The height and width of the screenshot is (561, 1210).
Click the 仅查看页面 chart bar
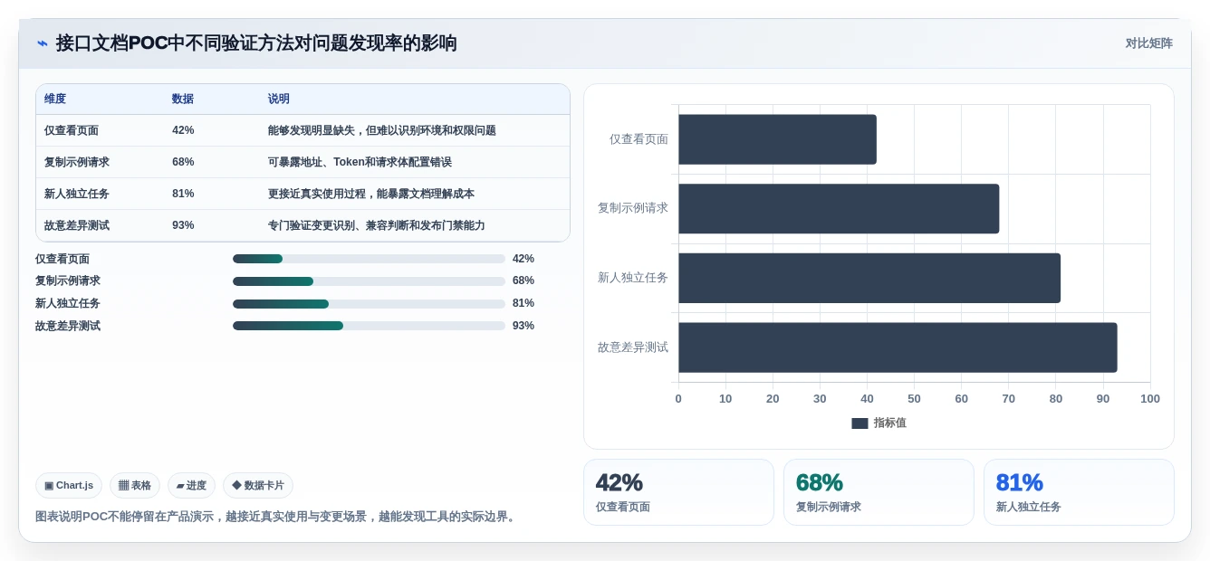coord(777,139)
